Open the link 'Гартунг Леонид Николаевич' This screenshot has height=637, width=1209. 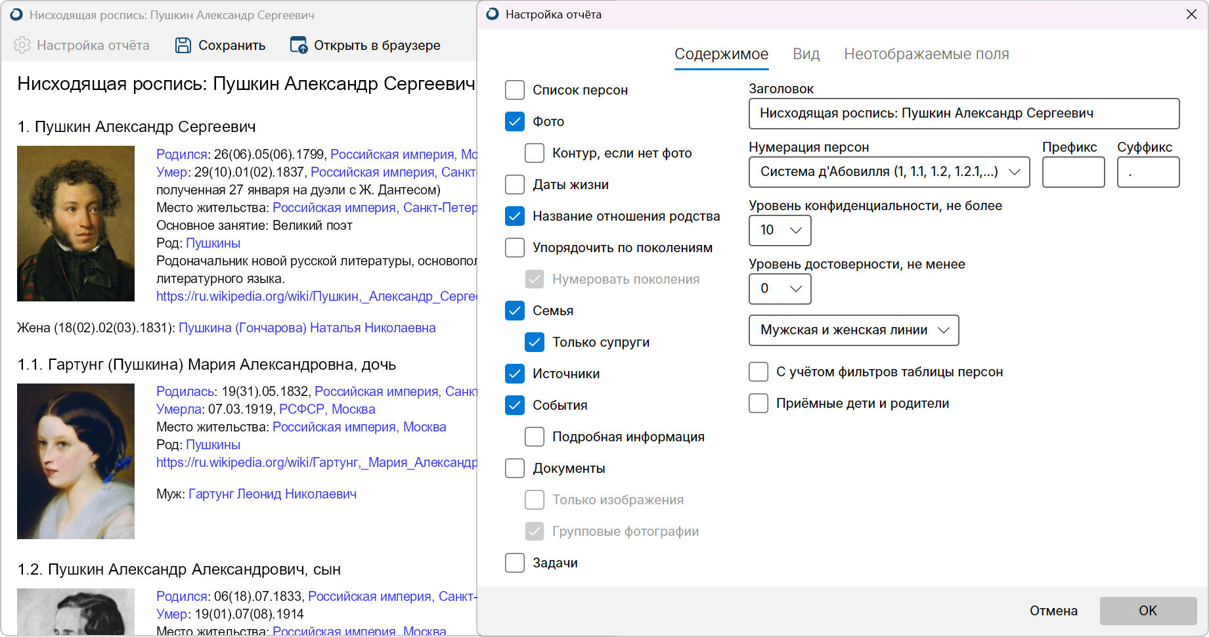point(273,493)
